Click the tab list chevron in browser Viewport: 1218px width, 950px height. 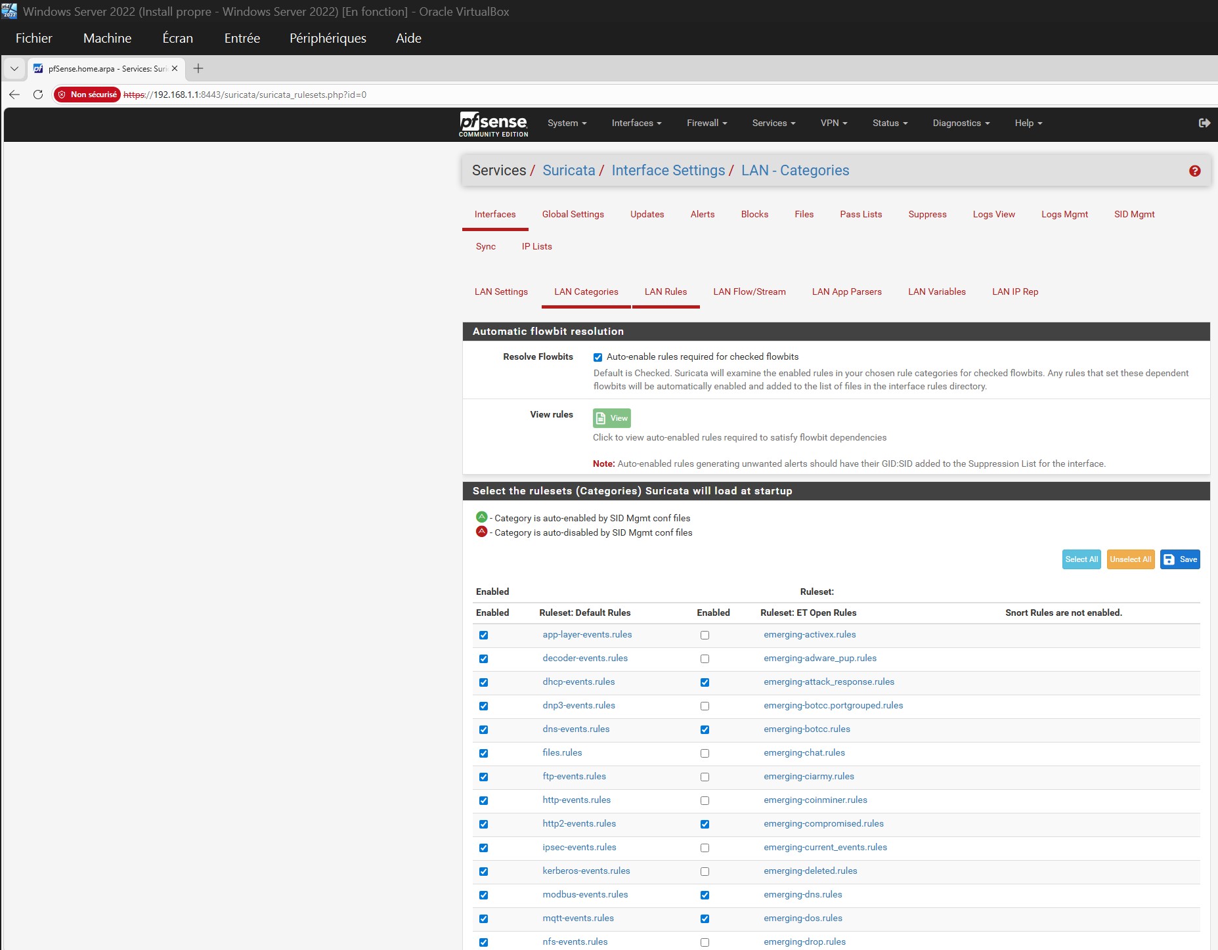coord(14,68)
